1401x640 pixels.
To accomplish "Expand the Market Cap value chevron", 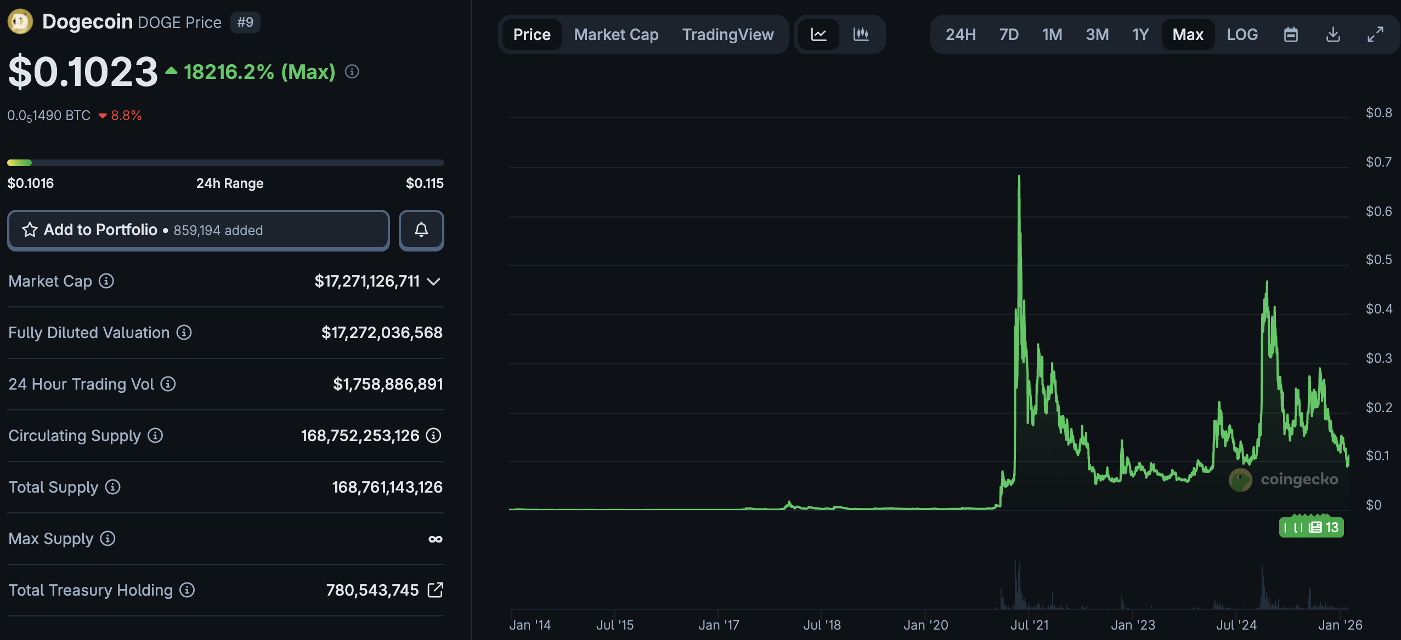I will 434,282.
